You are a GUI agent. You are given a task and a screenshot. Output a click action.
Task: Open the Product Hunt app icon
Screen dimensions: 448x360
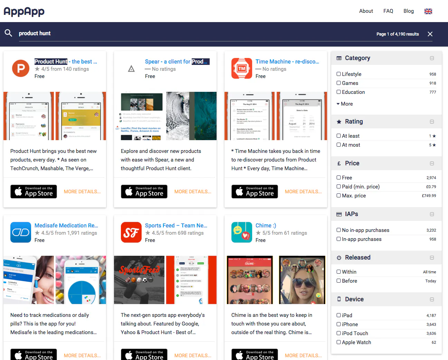tap(21, 68)
